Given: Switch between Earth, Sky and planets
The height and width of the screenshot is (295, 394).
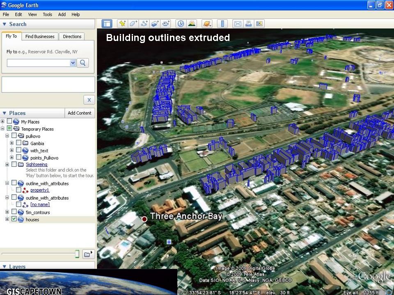Looking at the screenshot, I should 207,24.
